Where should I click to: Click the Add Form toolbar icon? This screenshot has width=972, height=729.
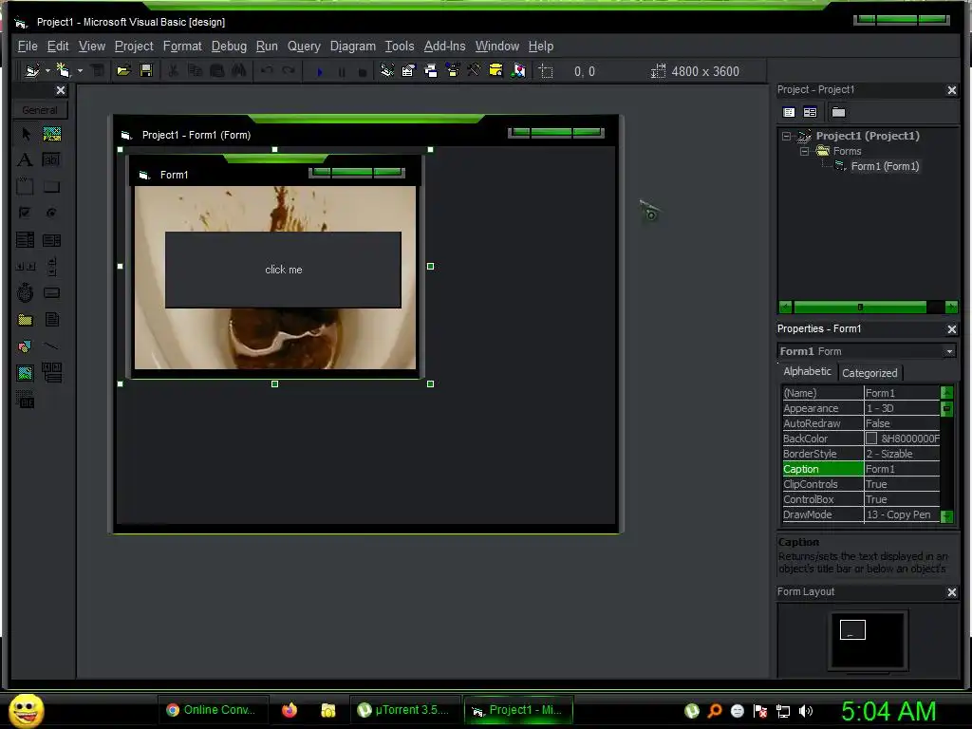[64, 70]
